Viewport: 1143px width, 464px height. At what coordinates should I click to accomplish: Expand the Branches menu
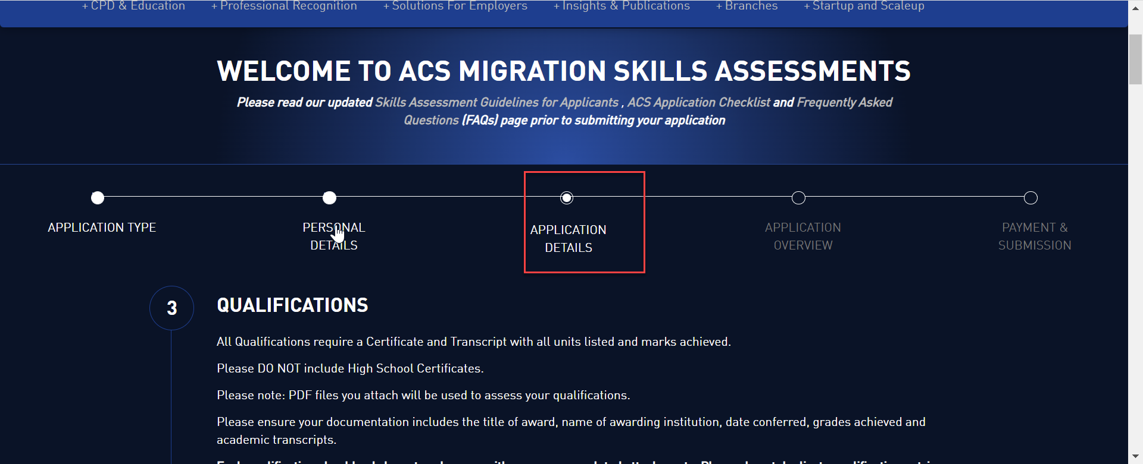click(x=747, y=6)
